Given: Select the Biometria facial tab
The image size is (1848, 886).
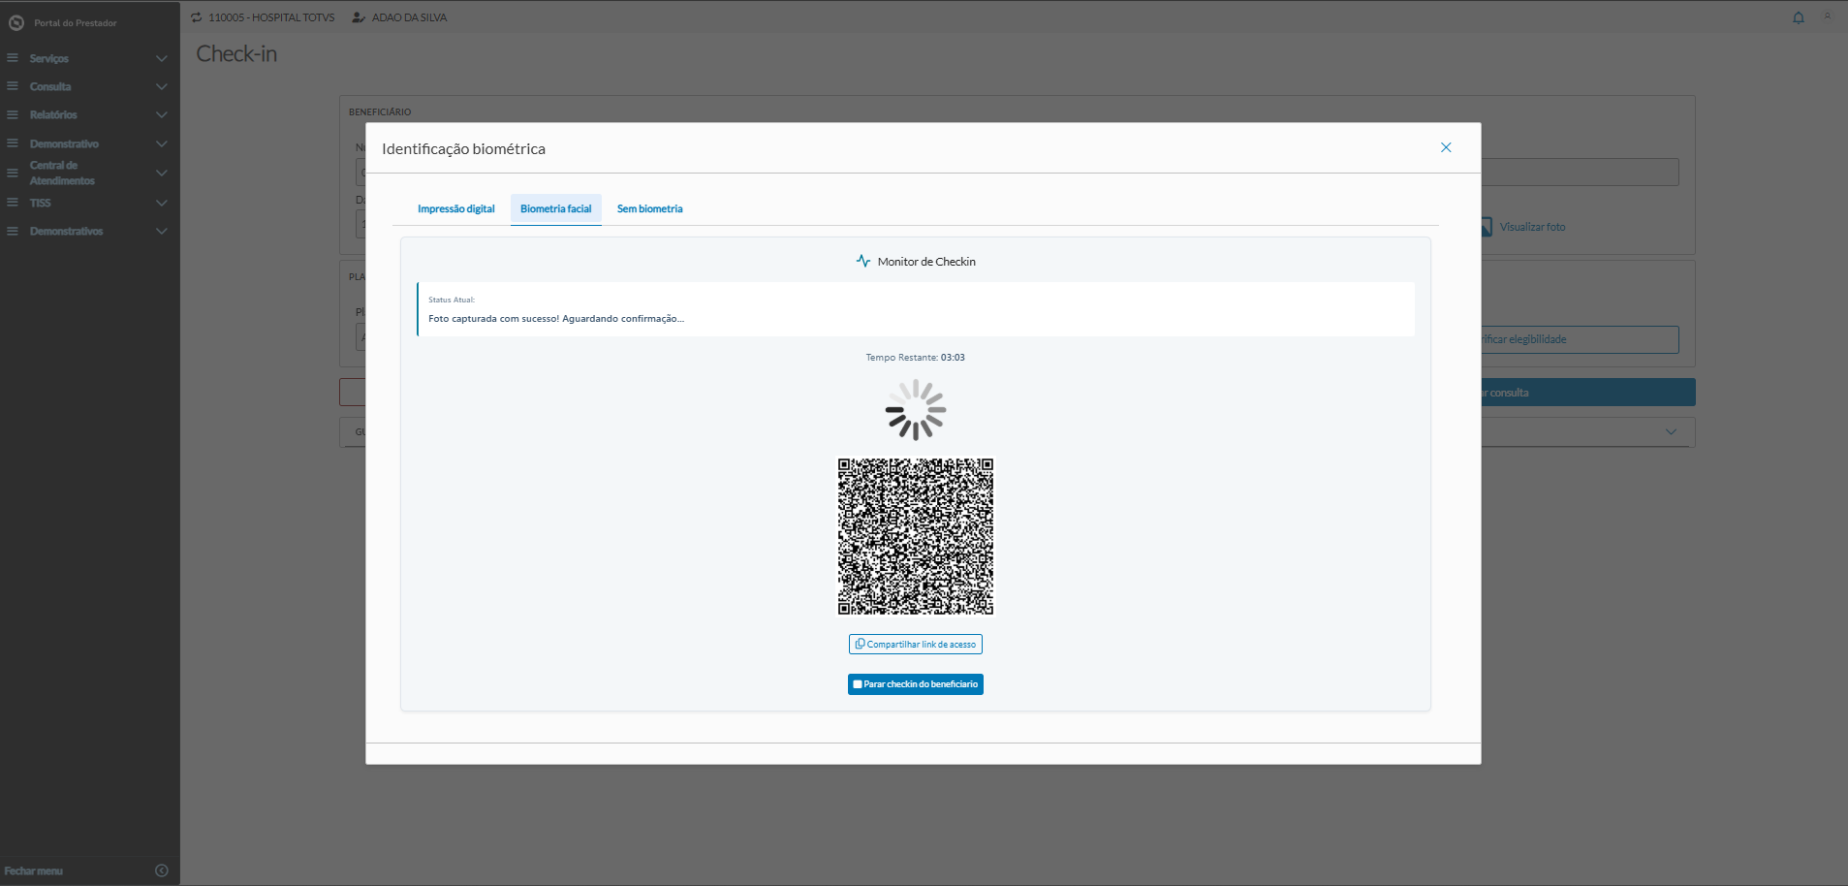Looking at the screenshot, I should click(x=556, y=209).
